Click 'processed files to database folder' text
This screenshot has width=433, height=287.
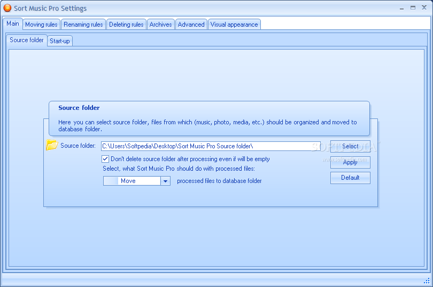click(x=219, y=181)
